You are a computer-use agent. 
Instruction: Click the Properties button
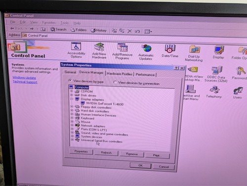tap(81, 151)
